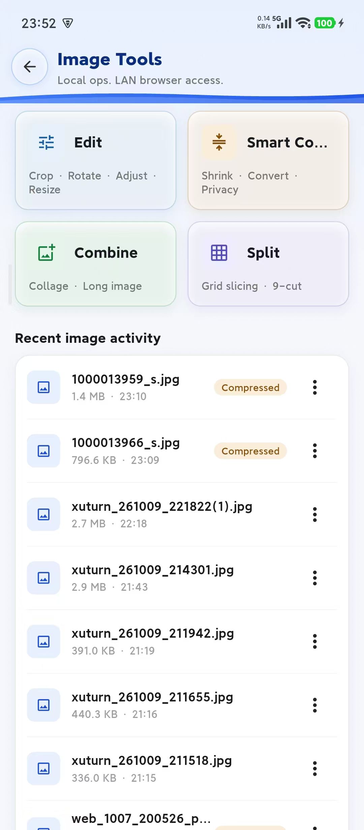Open file xuturn_261009_211942.jpg
364x830 pixels.
point(182,641)
